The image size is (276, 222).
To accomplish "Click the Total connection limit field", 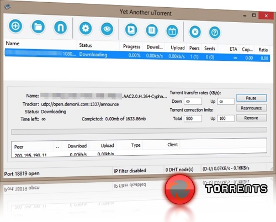I will [x=193, y=119].
